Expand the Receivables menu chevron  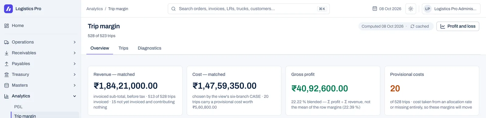coord(74,53)
